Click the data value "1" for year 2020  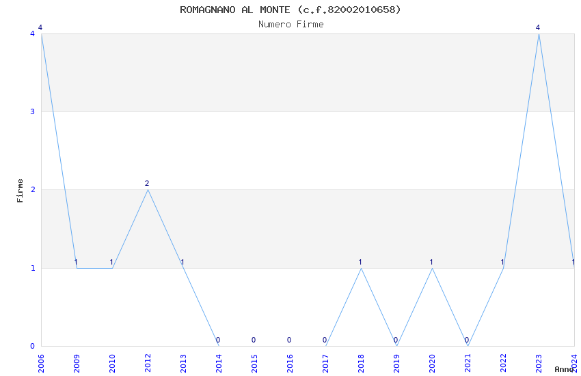(x=432, y=262)
